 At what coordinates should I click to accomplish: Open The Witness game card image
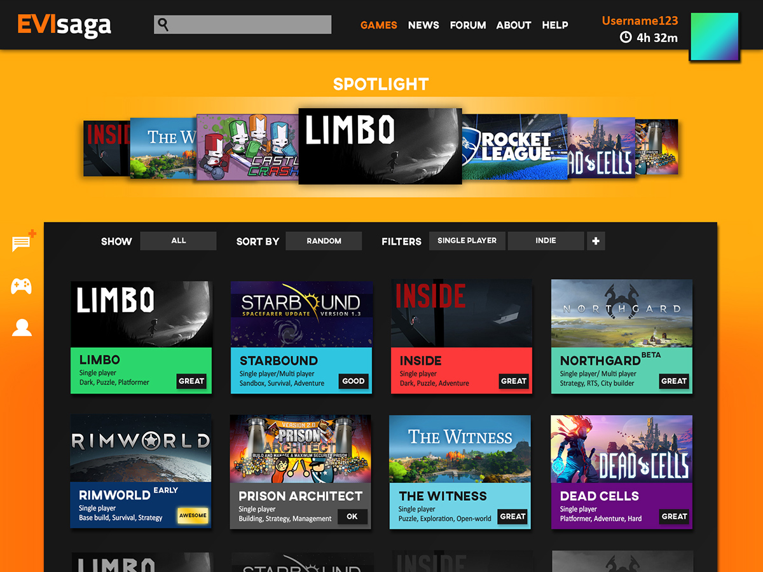coord(460,449)
